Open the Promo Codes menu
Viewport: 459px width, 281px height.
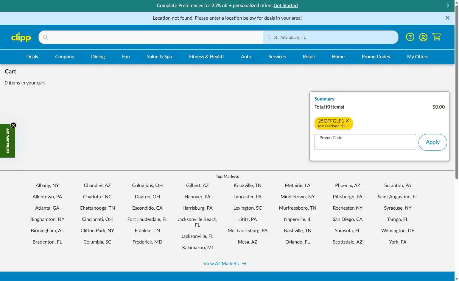(376, 56)
